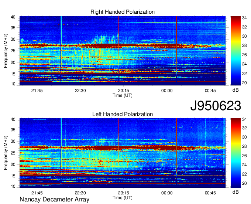
Task: Click the 24 dB label on Left Handed color bar
Action: (244, 165)
